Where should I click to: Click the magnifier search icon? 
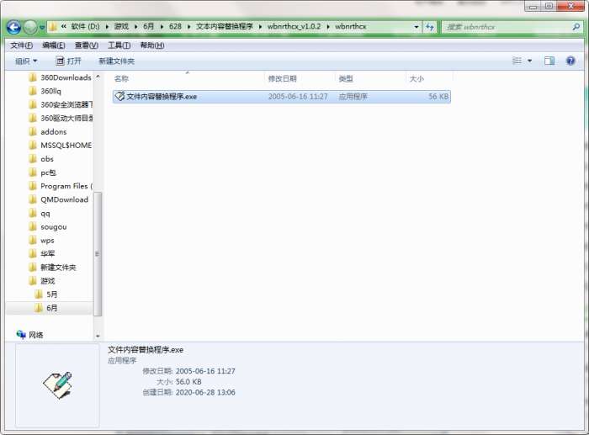pyautogui.click(x=576, y=27)
